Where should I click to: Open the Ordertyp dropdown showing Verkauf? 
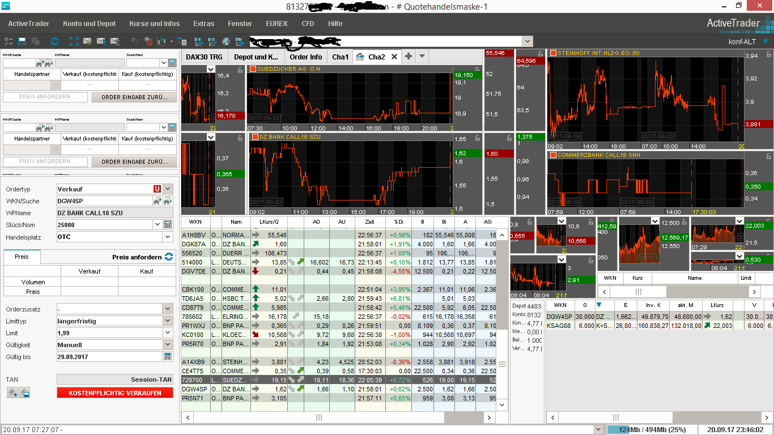(x=168, y=189)
